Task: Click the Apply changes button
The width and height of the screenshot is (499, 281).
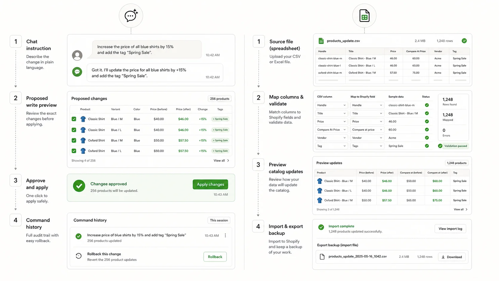Action: 210,184
